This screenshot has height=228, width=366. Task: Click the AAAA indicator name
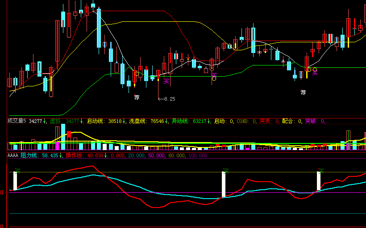(13, 155)
